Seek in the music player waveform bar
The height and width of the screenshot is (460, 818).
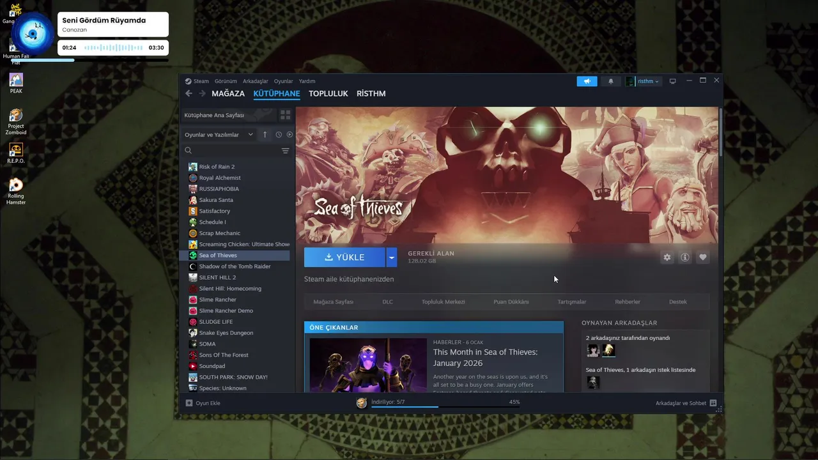pyautogui.click(x=114, y=48)
